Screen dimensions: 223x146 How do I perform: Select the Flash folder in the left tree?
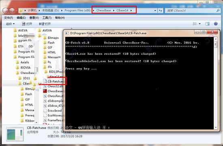[x=26, y=94]
